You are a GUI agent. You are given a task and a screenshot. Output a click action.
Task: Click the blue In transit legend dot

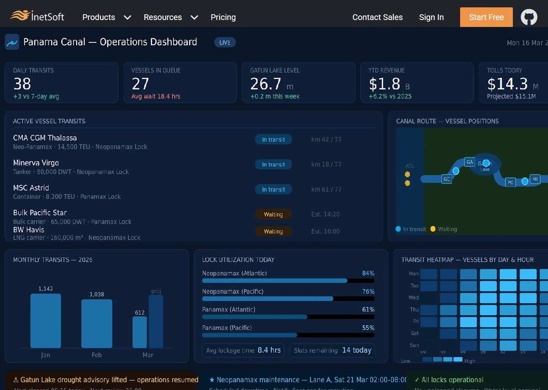399,229
